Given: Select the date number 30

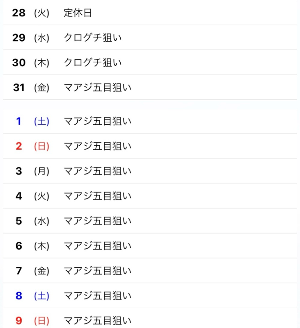Looking at the screenshot, I should click(19, 63).
